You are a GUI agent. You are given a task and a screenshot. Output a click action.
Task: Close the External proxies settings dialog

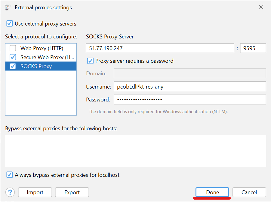pyautogui.click(x=261, y=8)
